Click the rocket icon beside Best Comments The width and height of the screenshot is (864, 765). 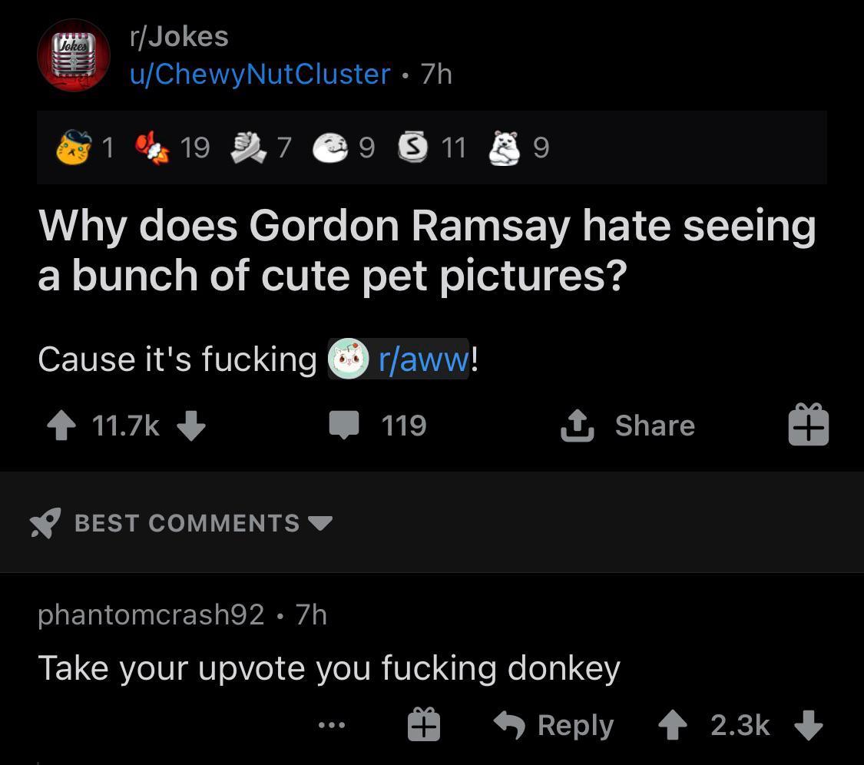click(45, 523)
